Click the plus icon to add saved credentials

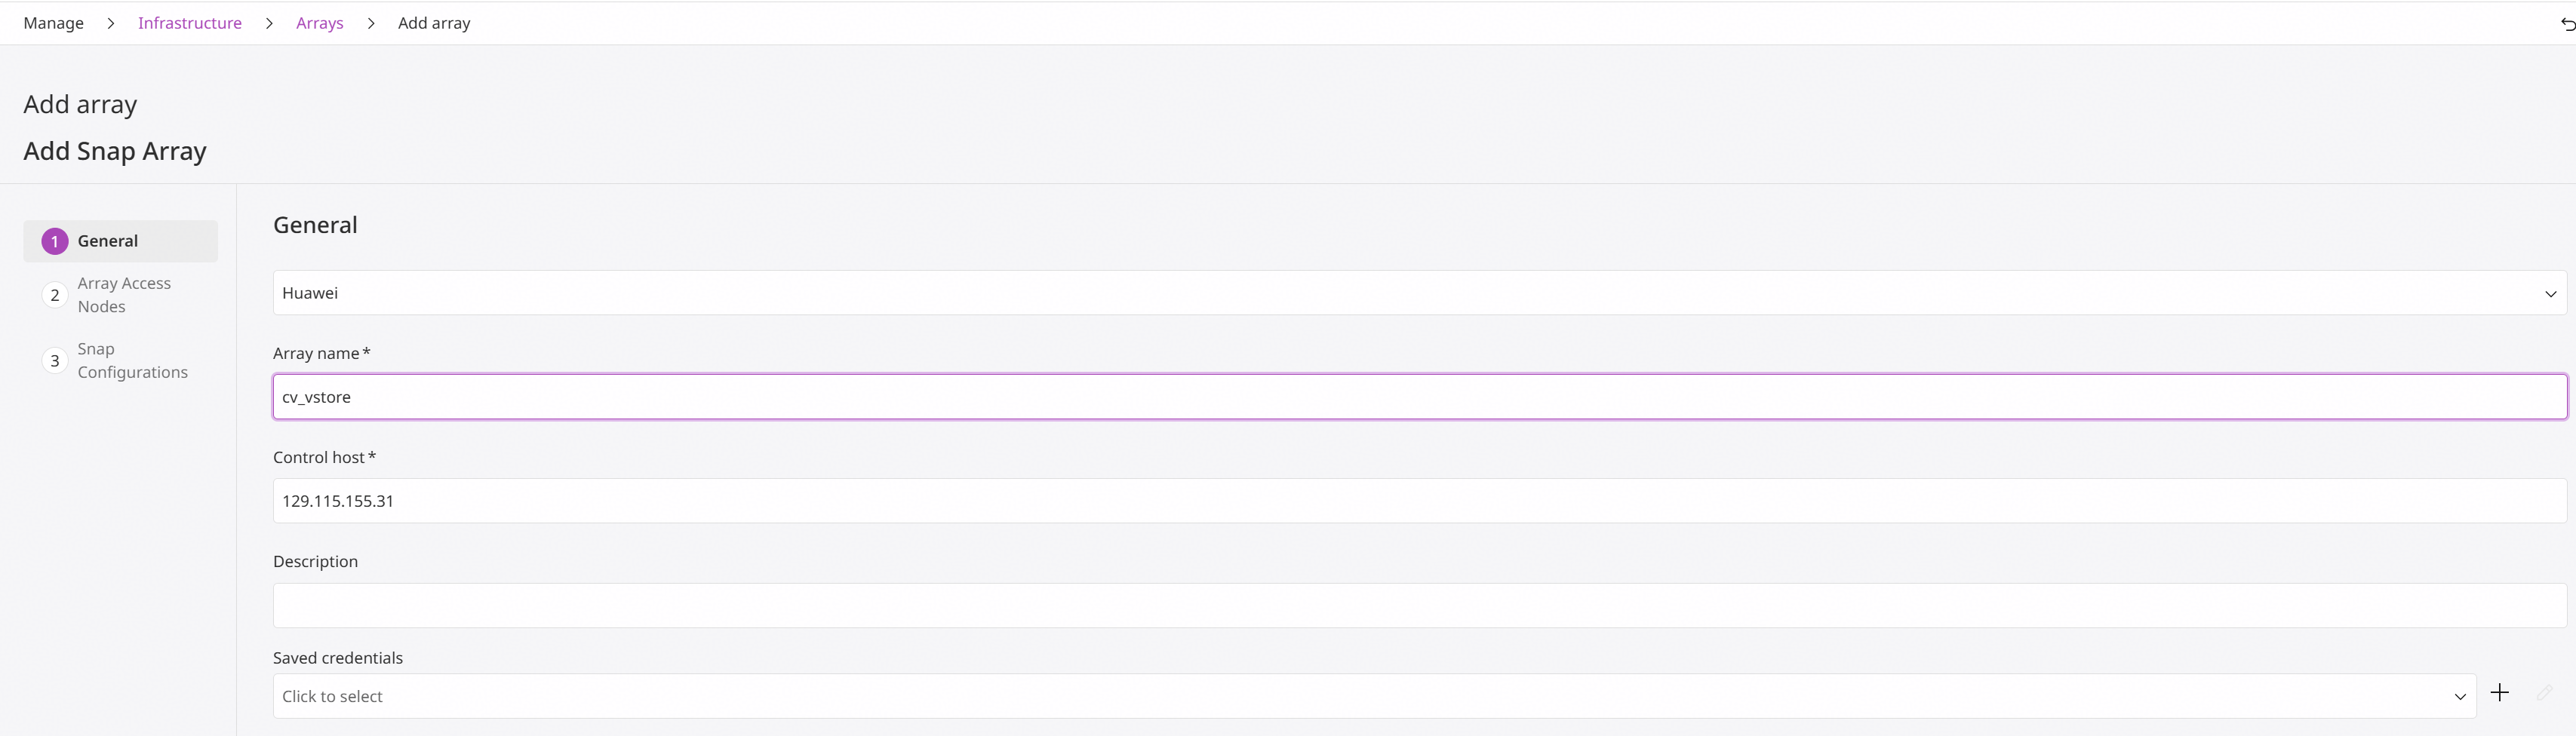click(2499, 693)
